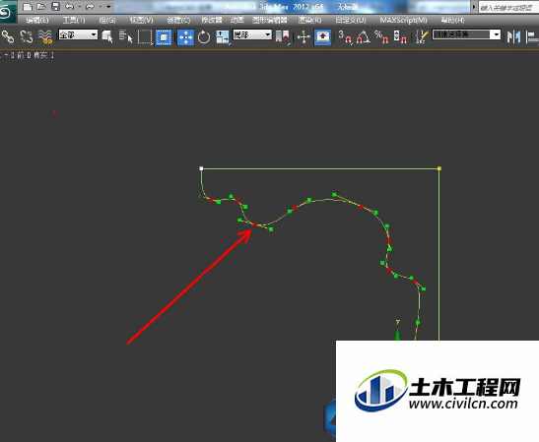Image resolution: width=539 pixels, height=442 pixels.
Task: Activate the Select and Rotate tool
Action: [204, 37]
